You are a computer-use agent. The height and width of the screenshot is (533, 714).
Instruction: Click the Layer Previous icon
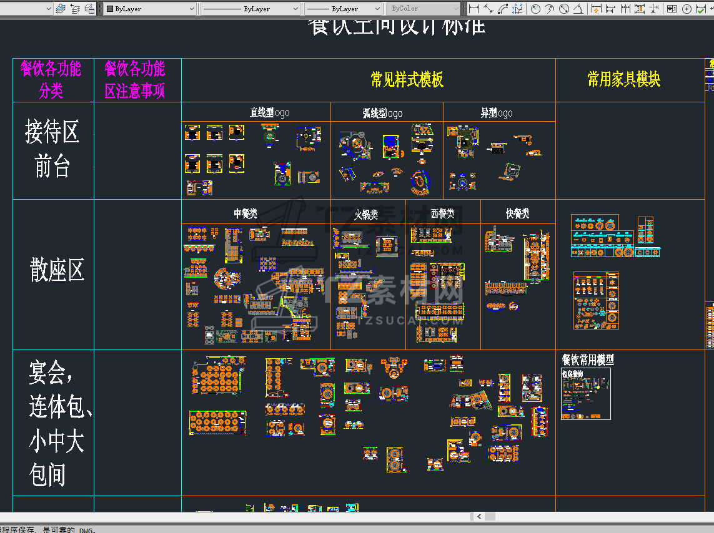(75, 8)
